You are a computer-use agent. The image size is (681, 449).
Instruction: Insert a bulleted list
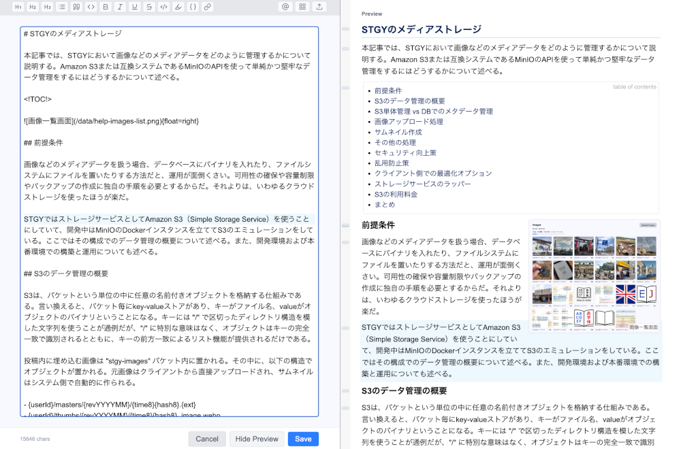coord(62,7)
